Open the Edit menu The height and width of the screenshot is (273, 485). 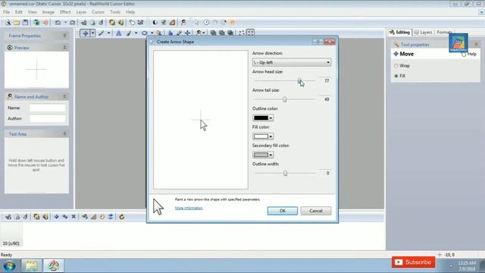[19, 12]
